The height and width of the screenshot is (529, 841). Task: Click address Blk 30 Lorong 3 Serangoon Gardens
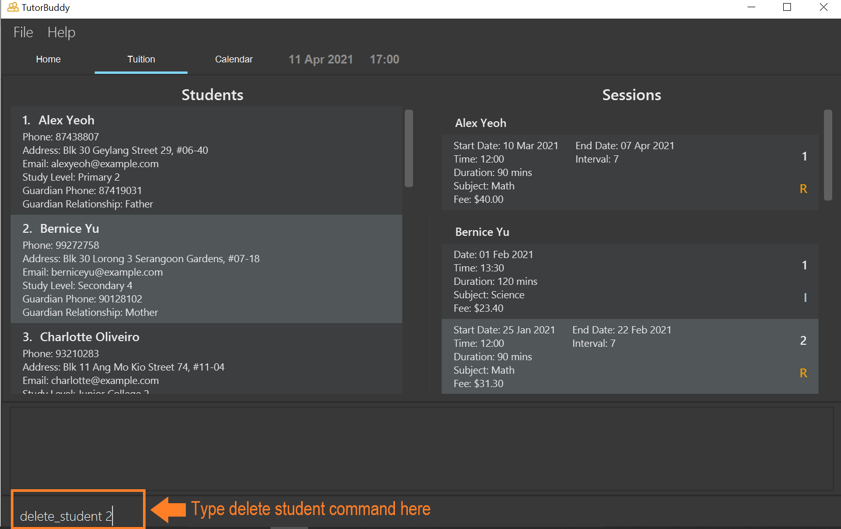141,259
